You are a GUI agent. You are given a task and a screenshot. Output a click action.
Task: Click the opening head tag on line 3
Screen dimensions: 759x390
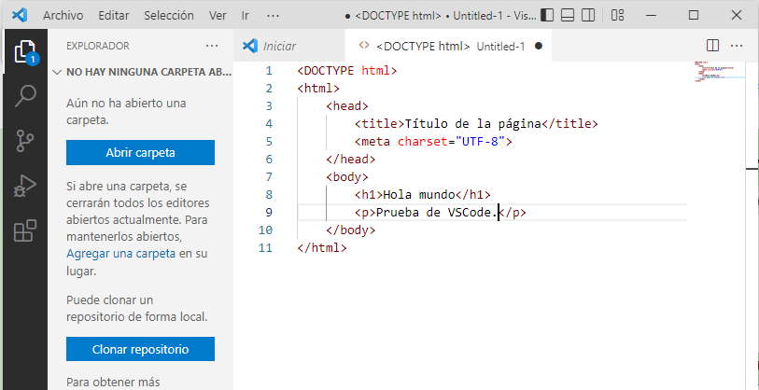(x=347, y=106)
